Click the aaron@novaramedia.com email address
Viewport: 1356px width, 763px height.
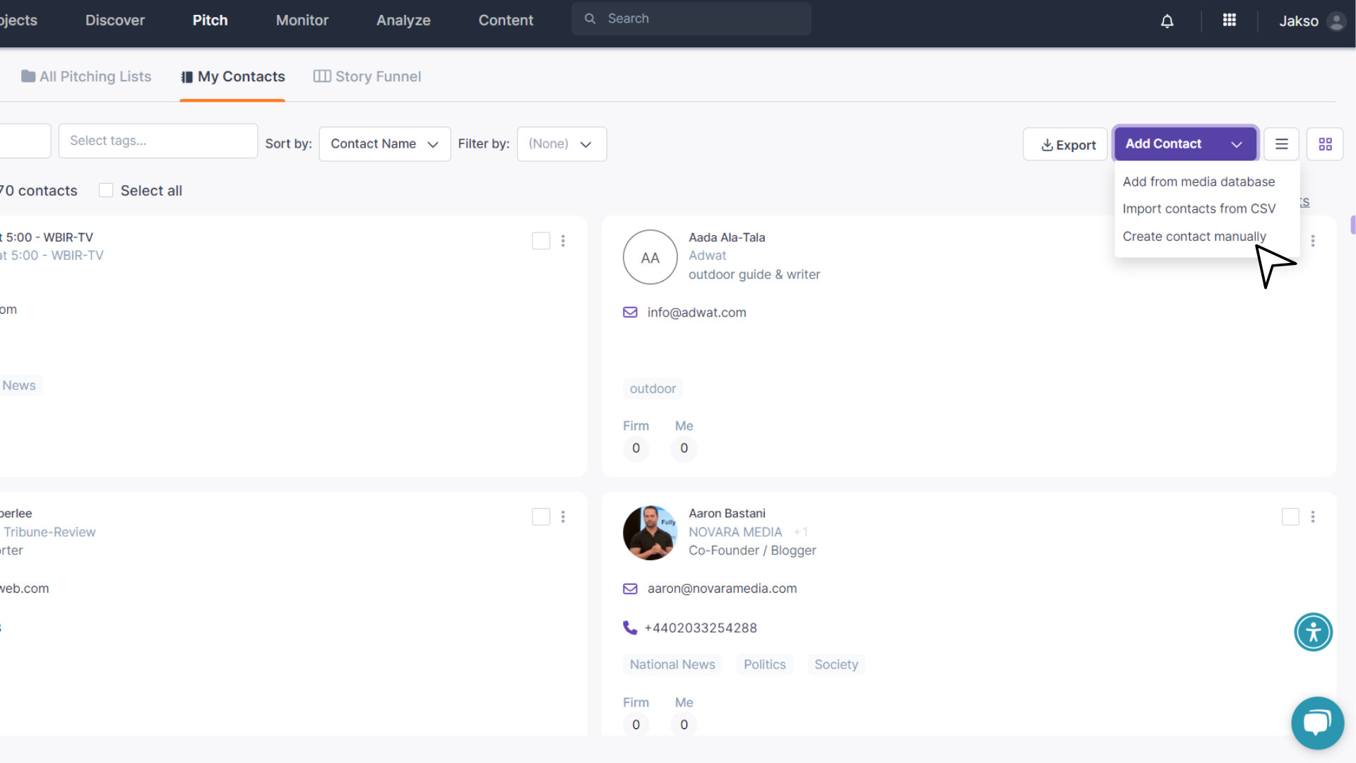tap(722, 588)
